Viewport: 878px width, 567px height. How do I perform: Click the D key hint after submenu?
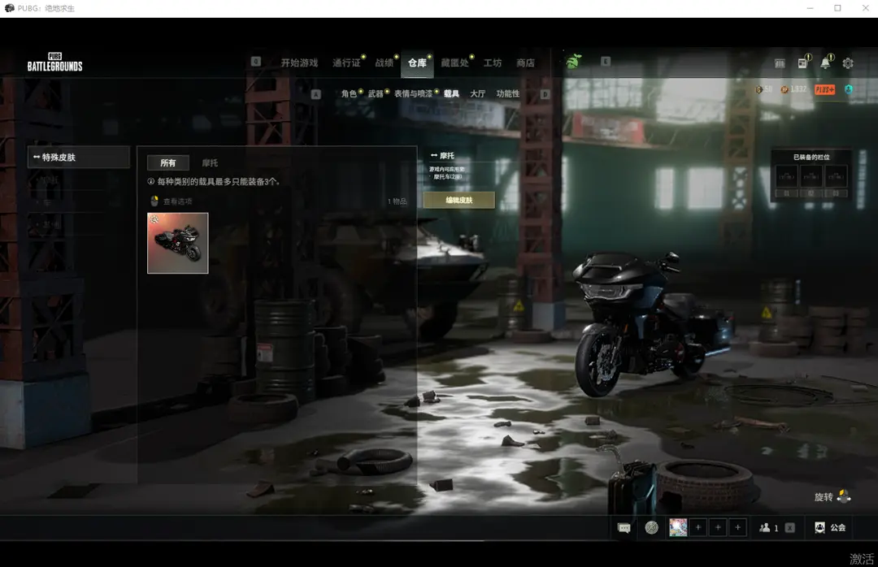[x=545, y=94]
